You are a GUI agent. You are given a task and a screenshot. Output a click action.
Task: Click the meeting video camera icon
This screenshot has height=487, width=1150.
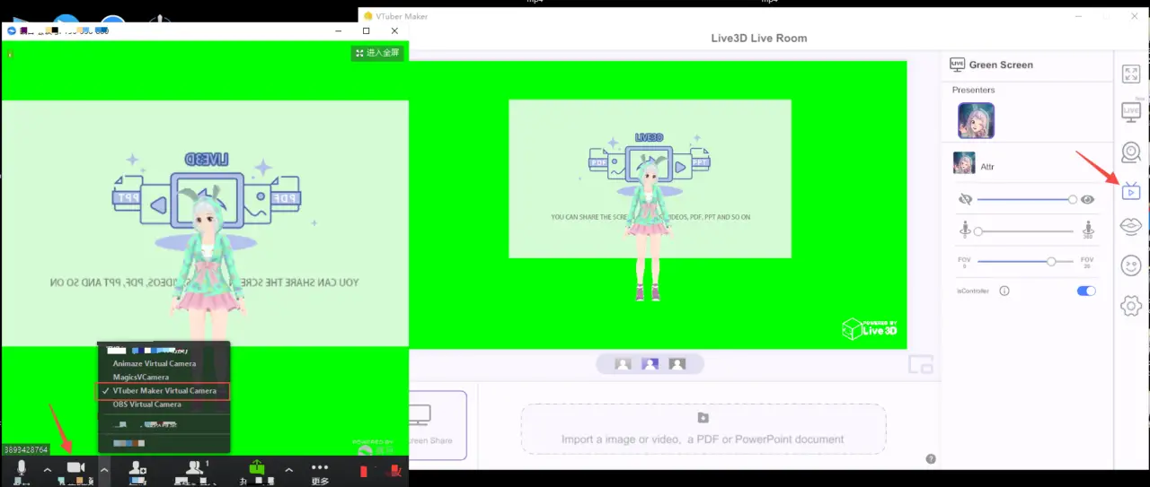click(x=75, y=468)
